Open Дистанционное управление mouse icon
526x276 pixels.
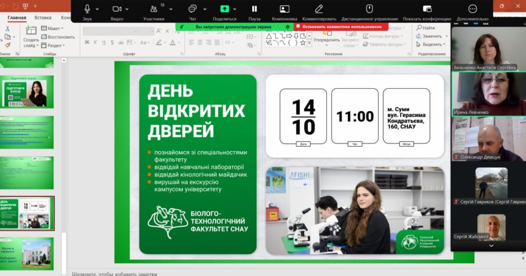click(369, 9)
